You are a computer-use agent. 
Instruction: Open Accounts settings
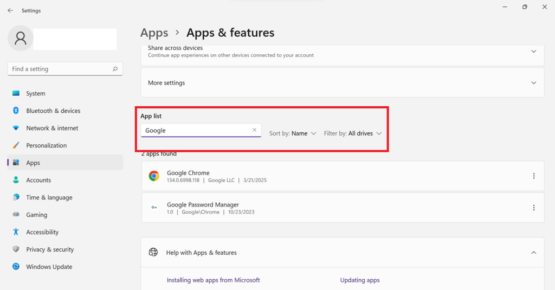coord(65,180)
